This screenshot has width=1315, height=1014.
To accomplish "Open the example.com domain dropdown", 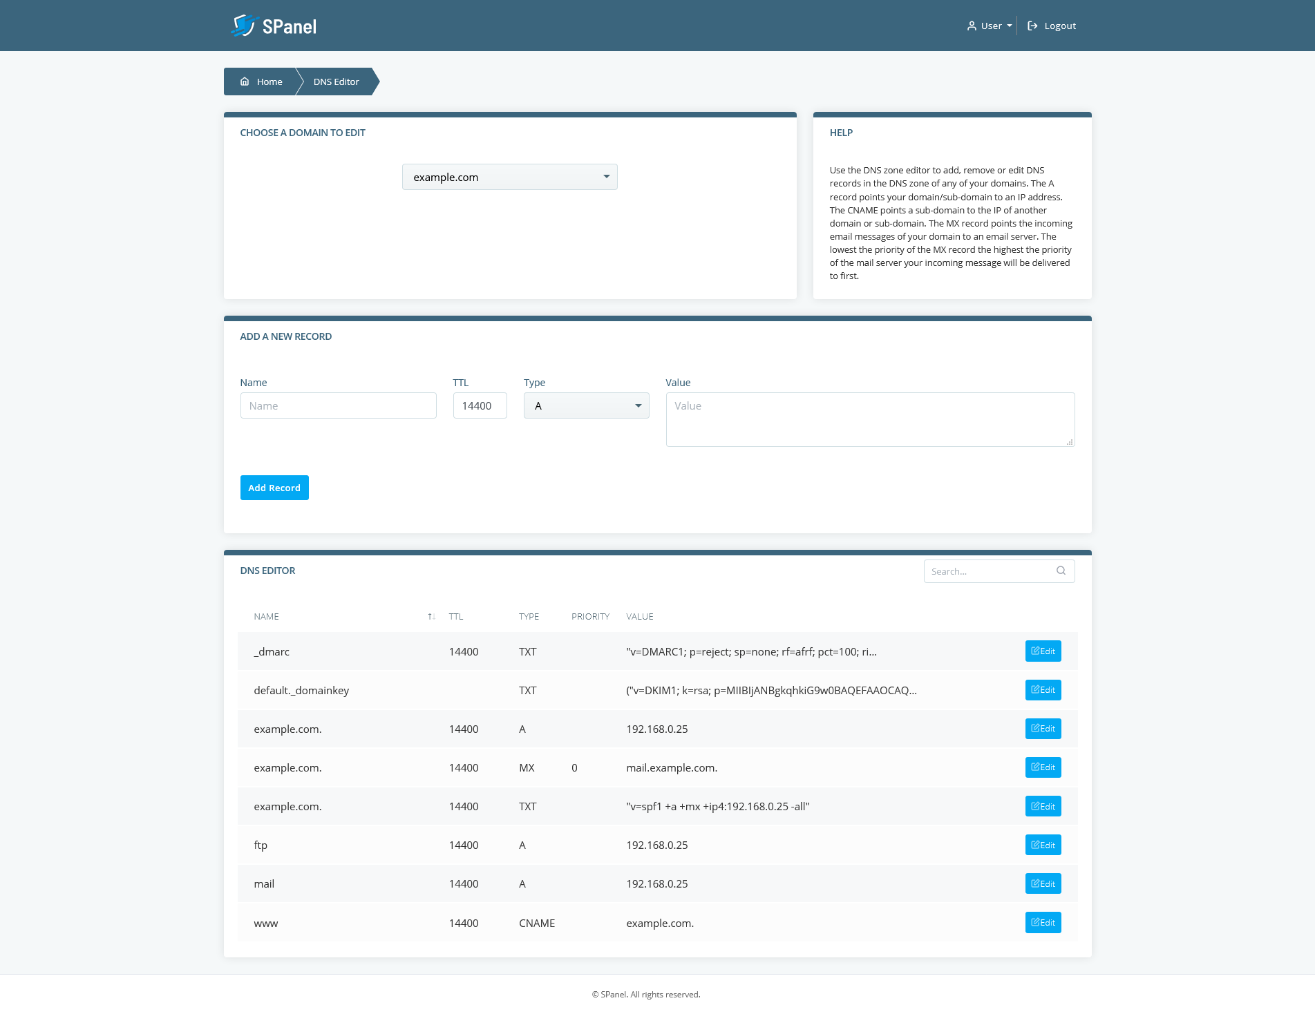I will [x=509, y=178].
